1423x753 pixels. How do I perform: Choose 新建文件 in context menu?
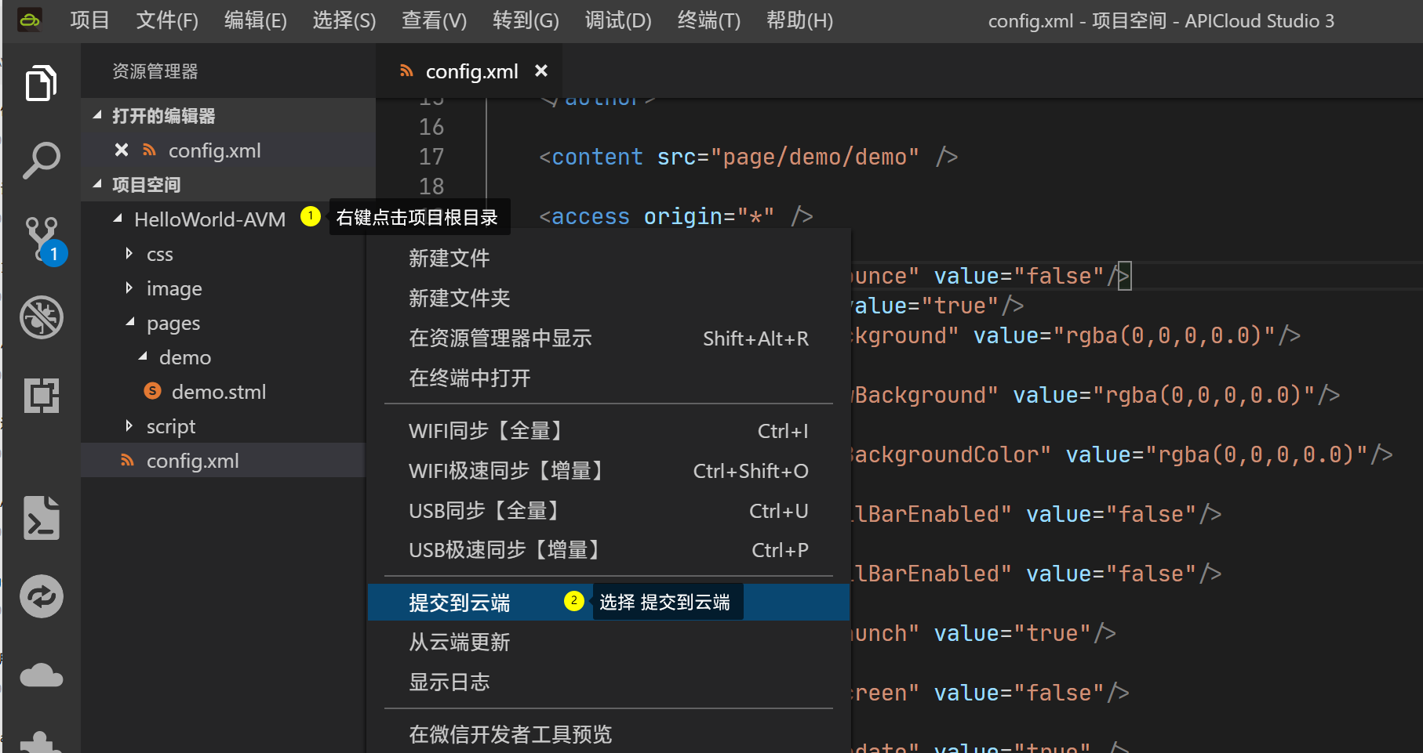pyautogui.click(x=609, y=258)
